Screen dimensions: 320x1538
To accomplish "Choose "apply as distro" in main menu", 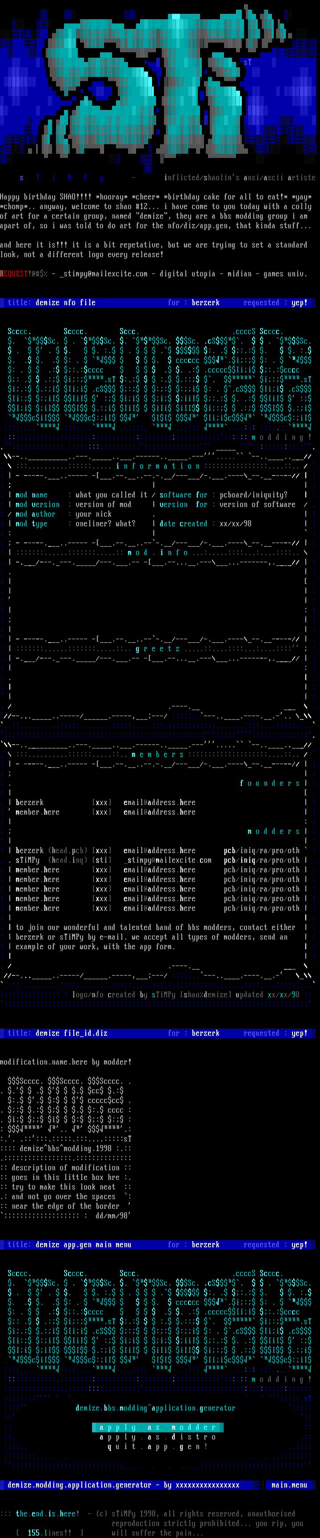I will coord(157,1437).
